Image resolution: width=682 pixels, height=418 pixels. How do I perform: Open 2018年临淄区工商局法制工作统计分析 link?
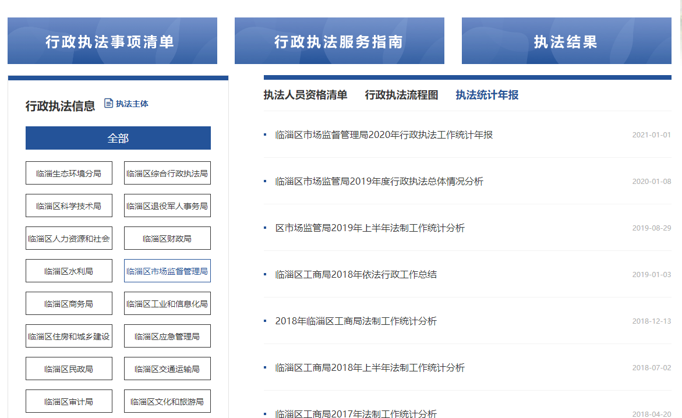[x=356, y=321]
